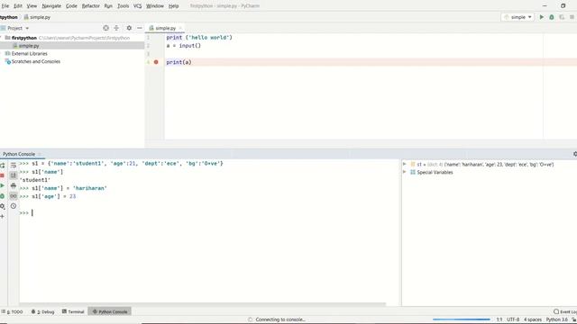Click the print(a) line in editor
This screenshot has width=577, height=324.
tap(179, 62)
